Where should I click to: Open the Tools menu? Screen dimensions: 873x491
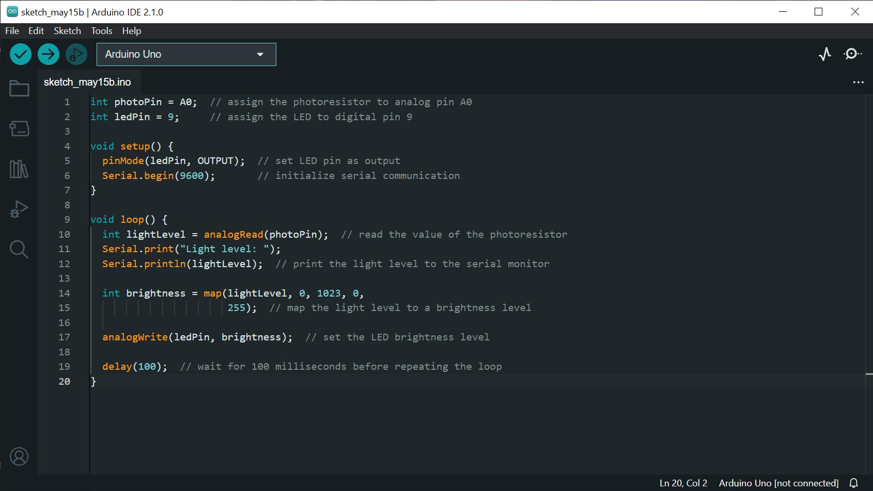coord(102,31)
